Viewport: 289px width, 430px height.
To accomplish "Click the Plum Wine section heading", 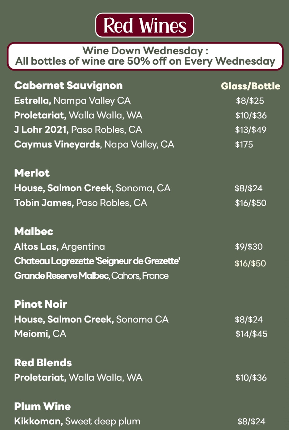I will [x=42, y=406].
